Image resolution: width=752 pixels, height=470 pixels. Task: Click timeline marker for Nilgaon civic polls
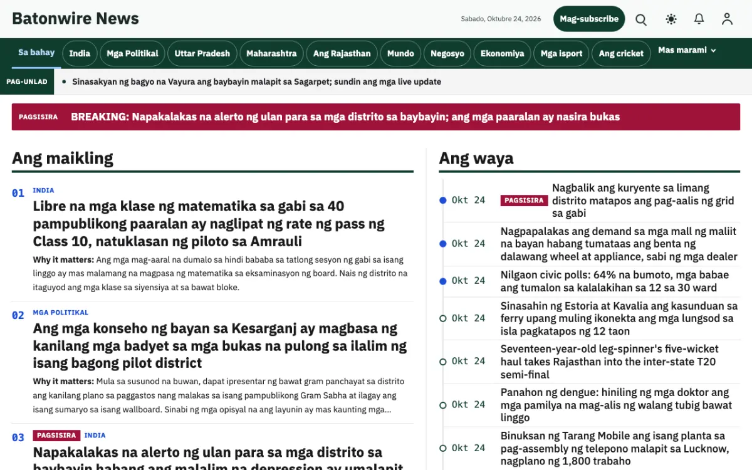(x=443, y=281)
